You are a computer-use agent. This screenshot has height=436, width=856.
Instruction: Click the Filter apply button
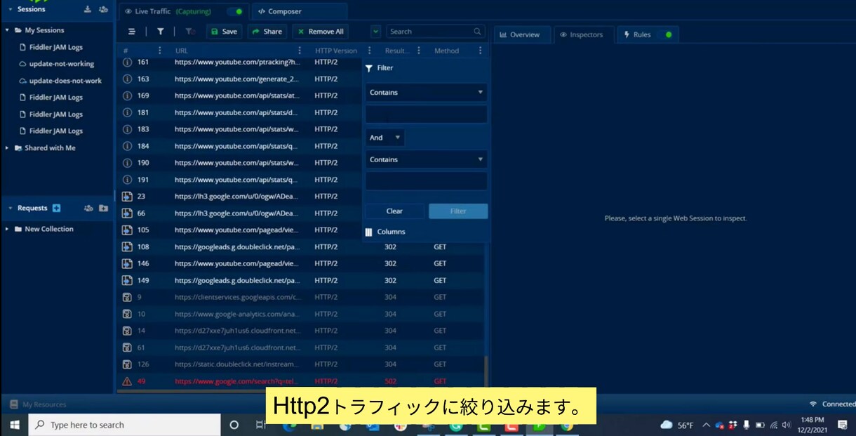point(458,211)
